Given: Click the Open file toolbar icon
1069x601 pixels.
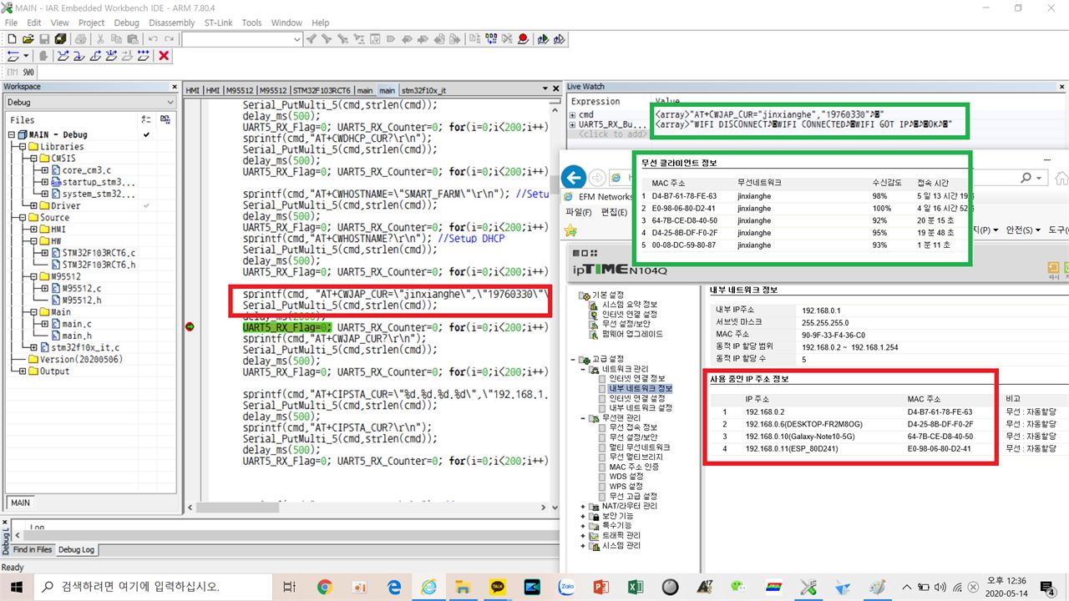Looking at the screenshot, I should (28, 39).
